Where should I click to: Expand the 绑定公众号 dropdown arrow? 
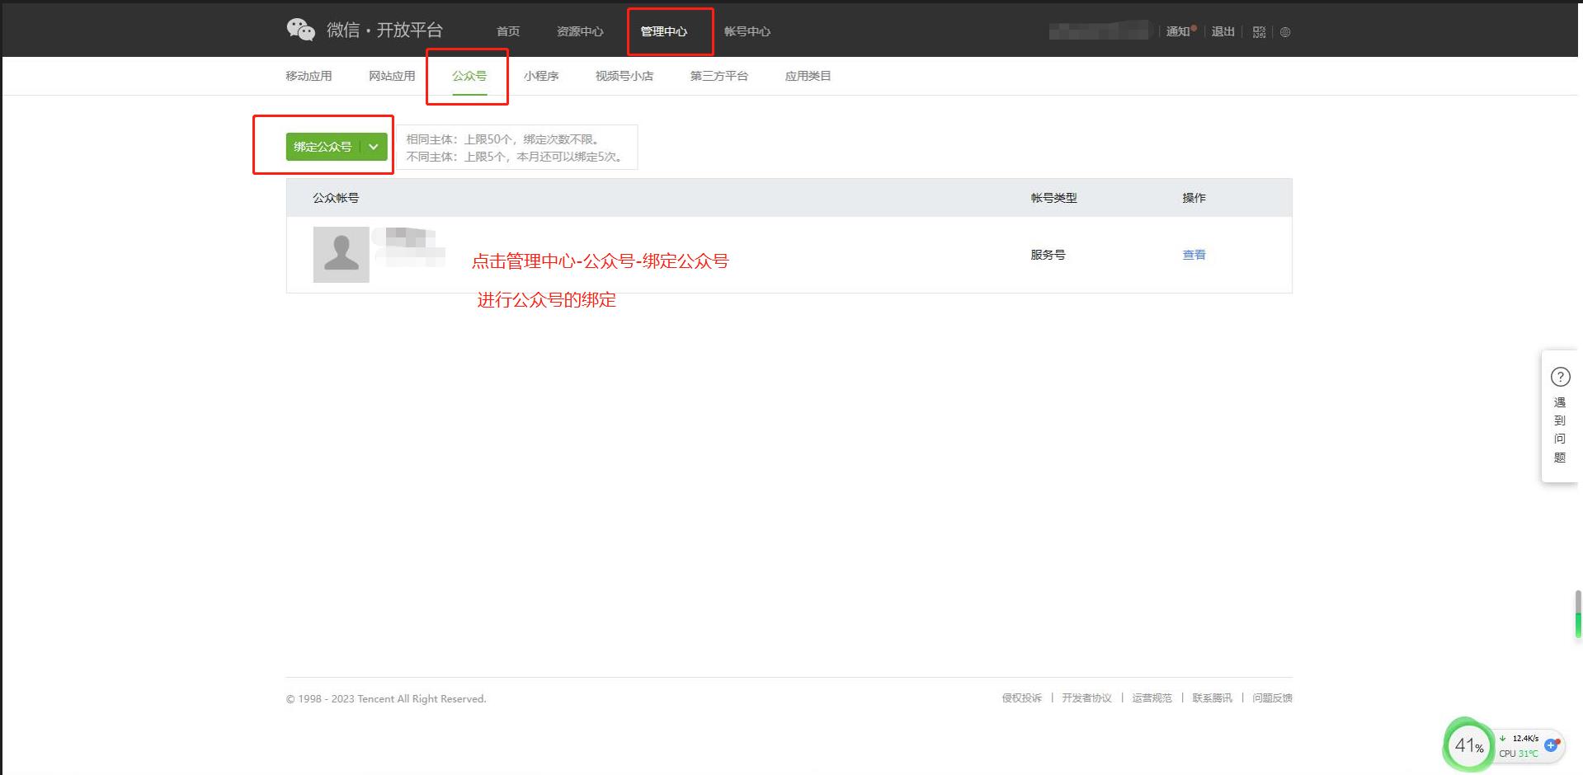click(x=374, y=147)
